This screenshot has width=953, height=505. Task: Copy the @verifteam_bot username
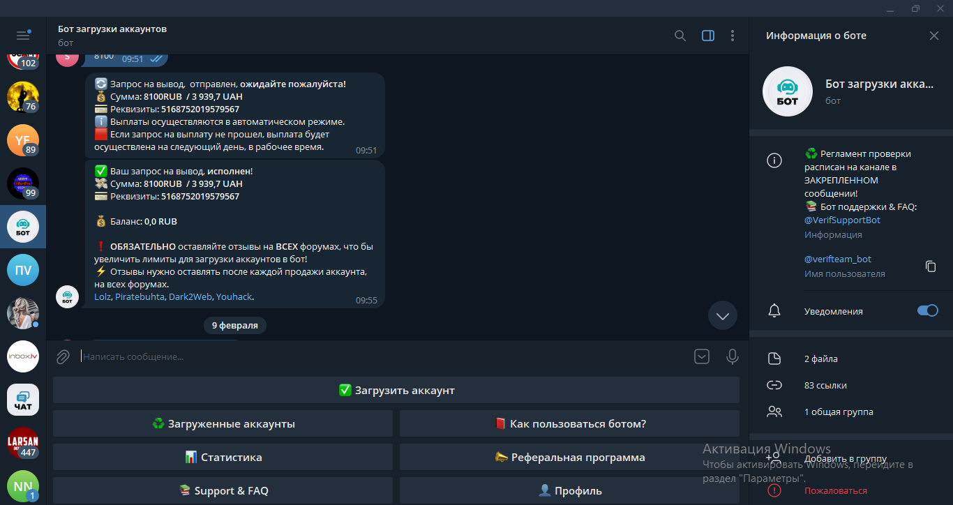pyautogui.click(x=929, y=266)
